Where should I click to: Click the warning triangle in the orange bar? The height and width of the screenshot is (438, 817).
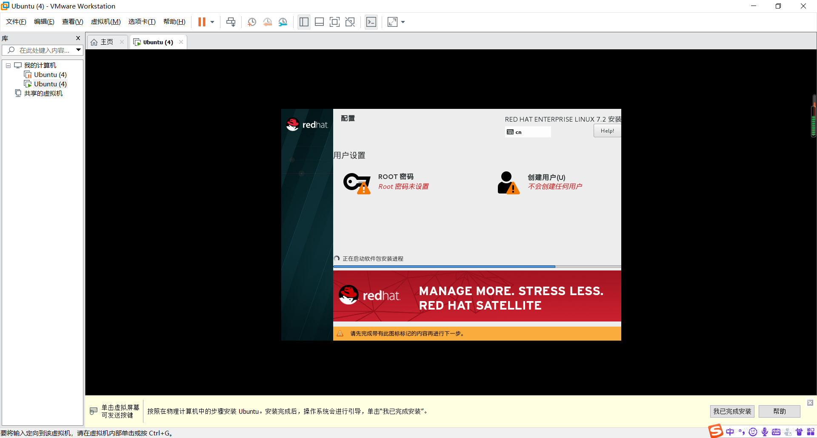coord(340,333)
